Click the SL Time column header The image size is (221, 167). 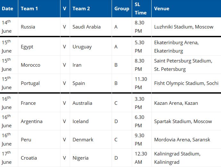[142, 9]
